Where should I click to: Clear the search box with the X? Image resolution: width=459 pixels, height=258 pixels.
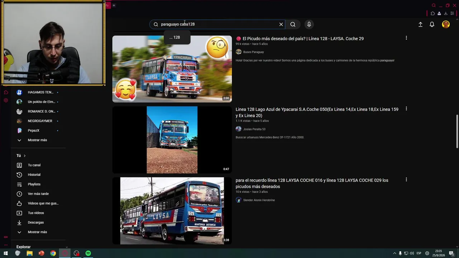coord(281,24)
